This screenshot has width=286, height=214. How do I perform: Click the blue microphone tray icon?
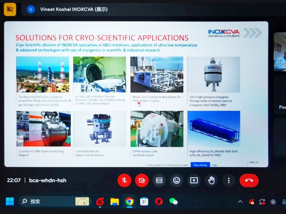click(284, 202)
